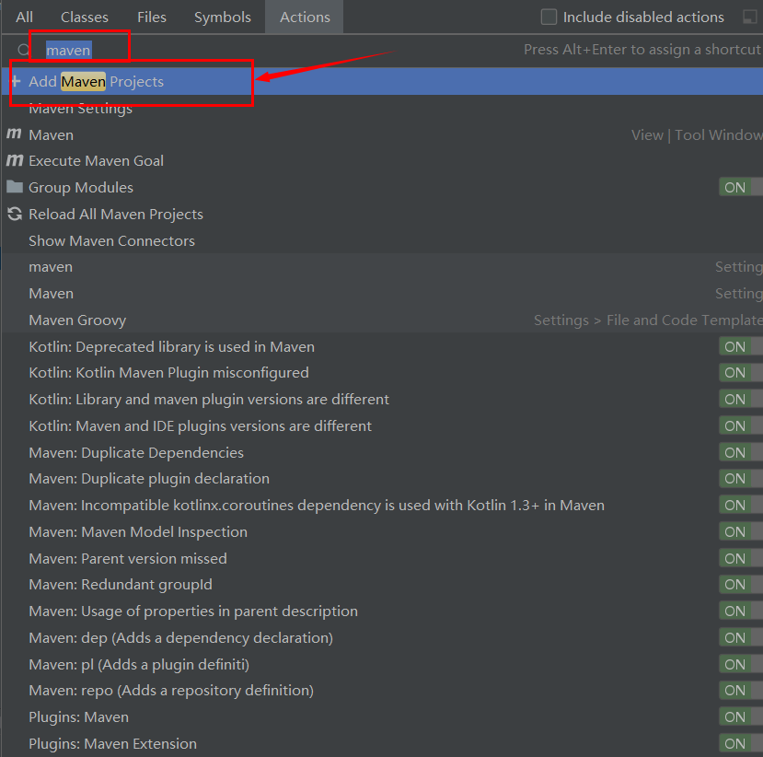Toggle Plugins: Maven Extension switch
Screen dimensions: 763x757
741,743
